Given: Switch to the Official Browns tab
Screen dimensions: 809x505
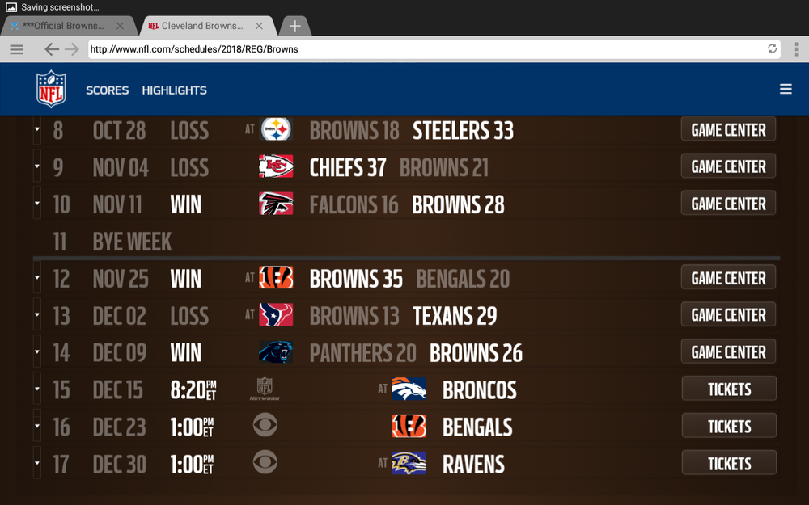Looking at the screenshot, I should point(63,26).
